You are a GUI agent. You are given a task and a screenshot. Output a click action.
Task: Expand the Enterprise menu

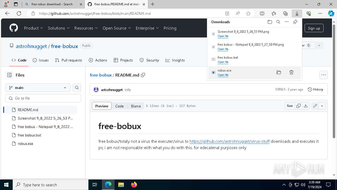coord(147,28)
